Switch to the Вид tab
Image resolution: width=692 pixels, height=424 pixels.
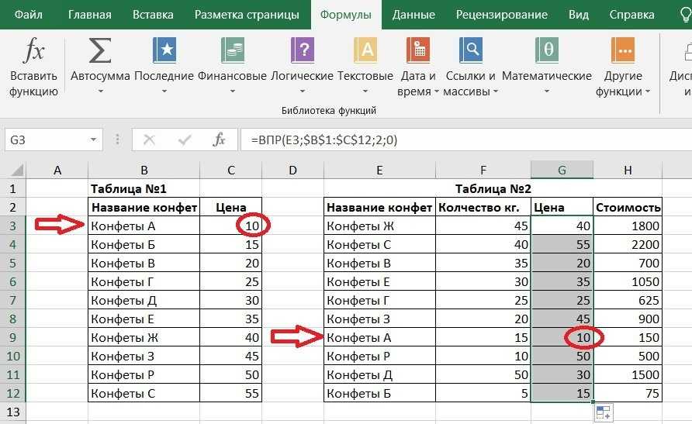point(579,15)
